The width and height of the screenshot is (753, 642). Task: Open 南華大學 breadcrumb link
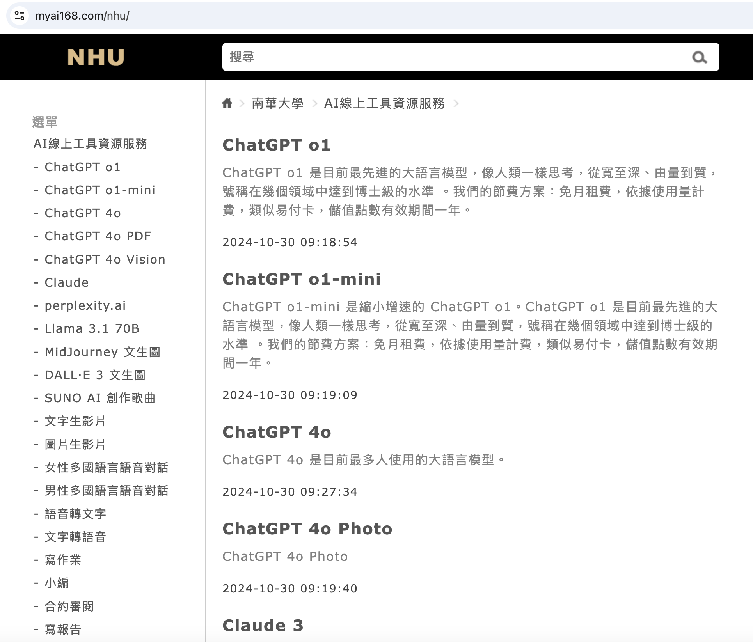[277, 103]
